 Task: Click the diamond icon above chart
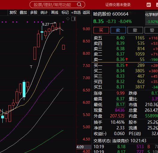point(68,19)
